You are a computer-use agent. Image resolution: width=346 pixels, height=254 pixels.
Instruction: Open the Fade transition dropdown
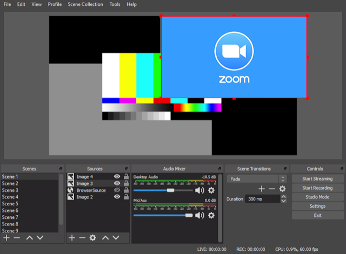[x=257, y=179]
